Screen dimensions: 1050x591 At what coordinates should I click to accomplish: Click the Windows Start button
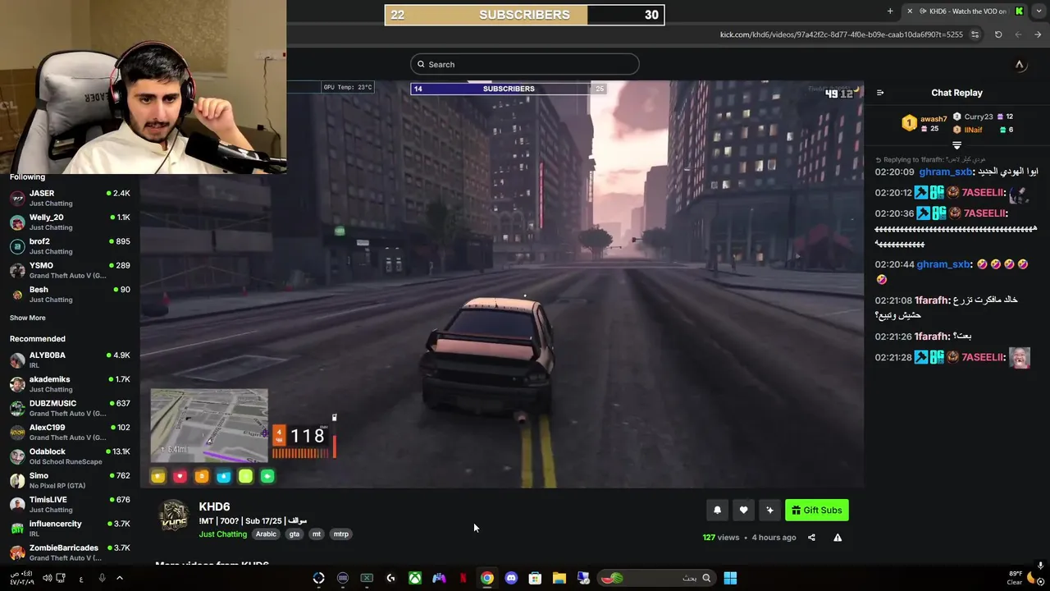[x=730, y=578]
